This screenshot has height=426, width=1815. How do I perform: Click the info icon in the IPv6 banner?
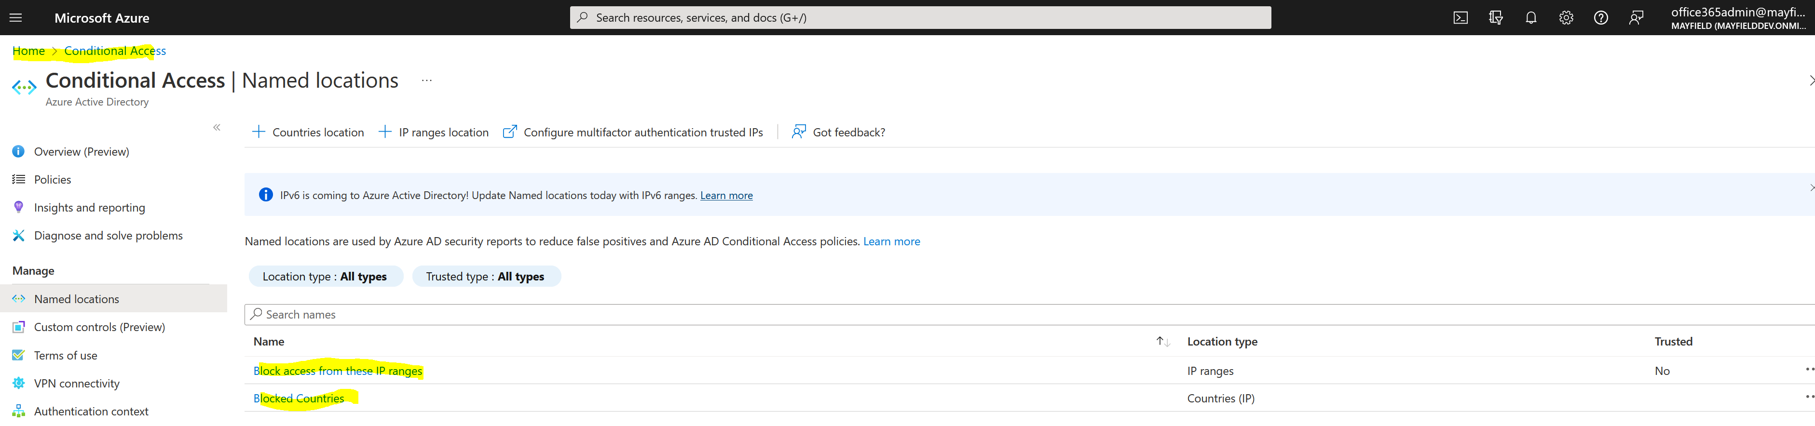(x=266, y=195)
